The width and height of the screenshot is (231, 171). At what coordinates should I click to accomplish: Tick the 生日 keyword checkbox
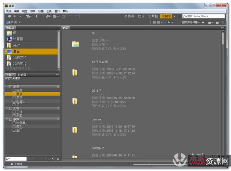coord(14,130)
